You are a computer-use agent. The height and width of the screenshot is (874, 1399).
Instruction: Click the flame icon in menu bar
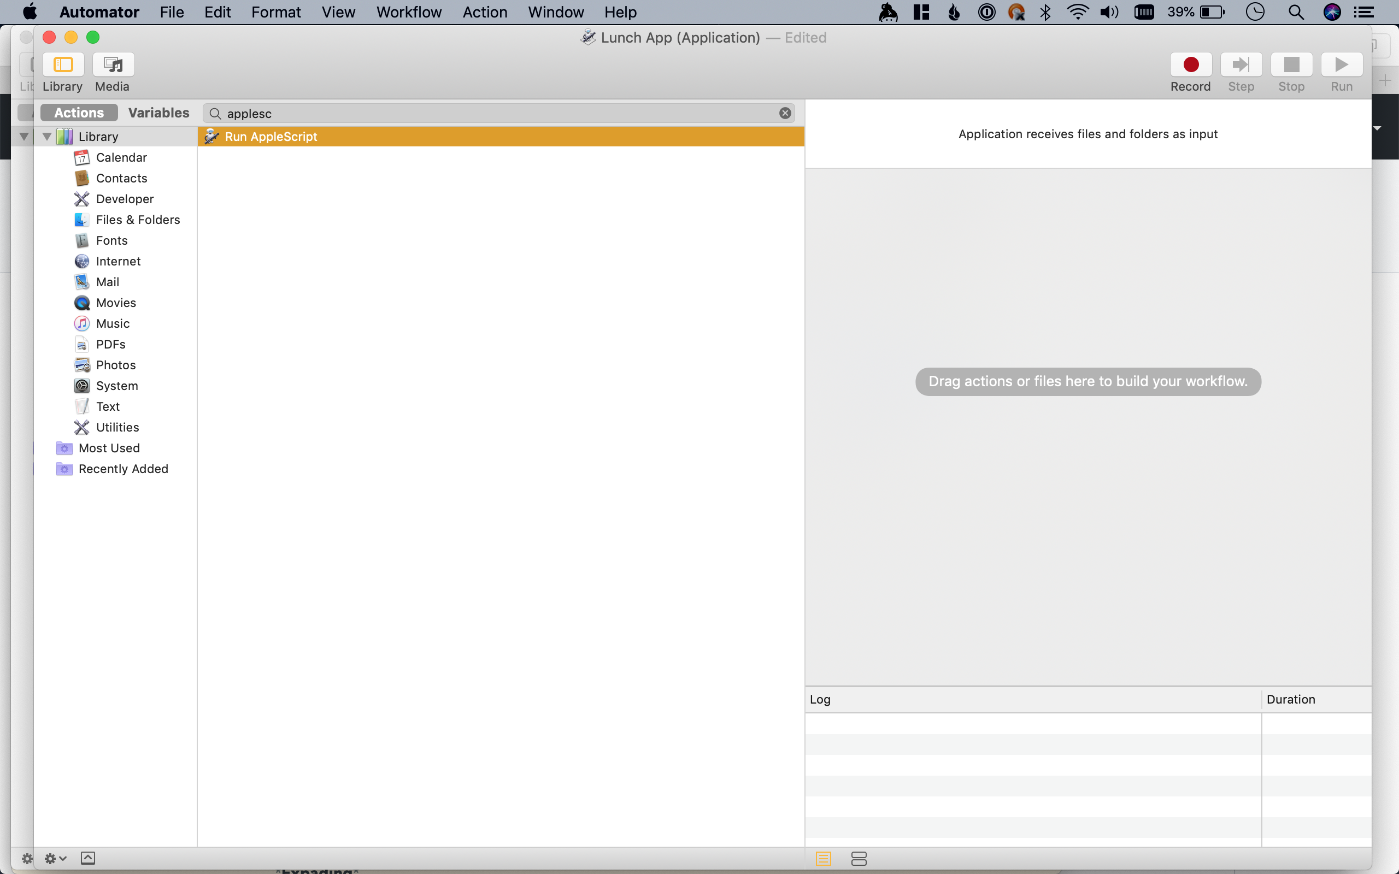coord(955,12)
